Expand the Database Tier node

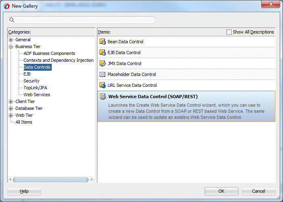[11, 108]
